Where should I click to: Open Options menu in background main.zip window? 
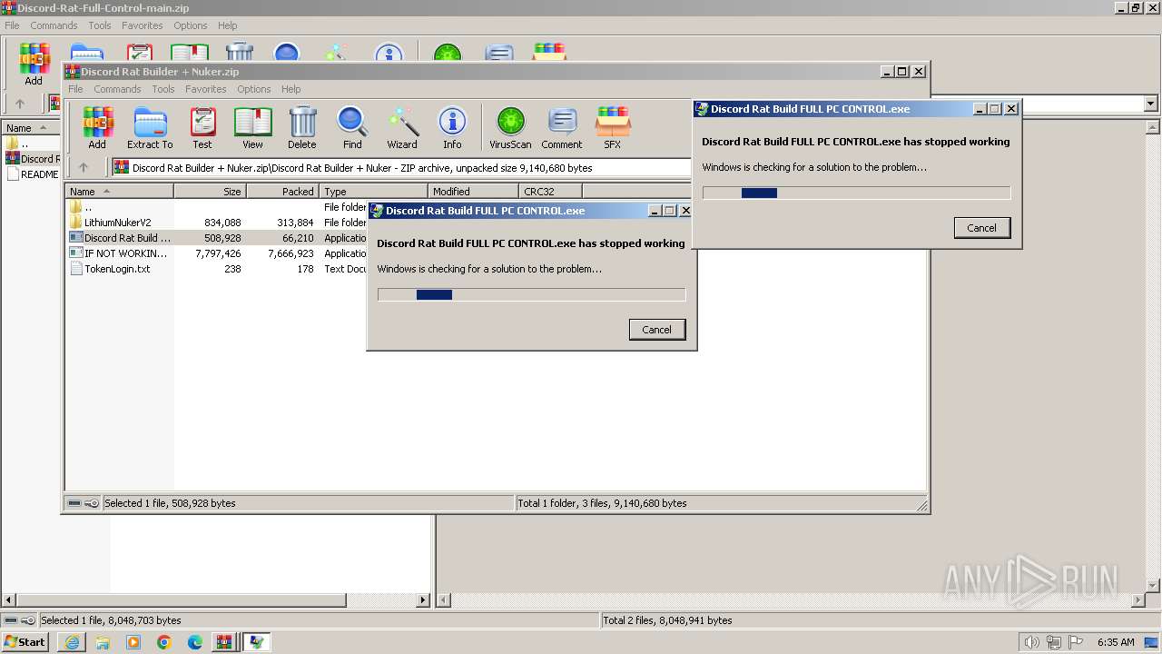(191, 25)
